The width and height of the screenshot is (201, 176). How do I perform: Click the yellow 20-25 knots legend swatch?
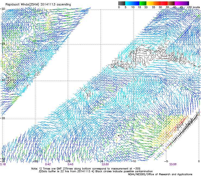150,3
